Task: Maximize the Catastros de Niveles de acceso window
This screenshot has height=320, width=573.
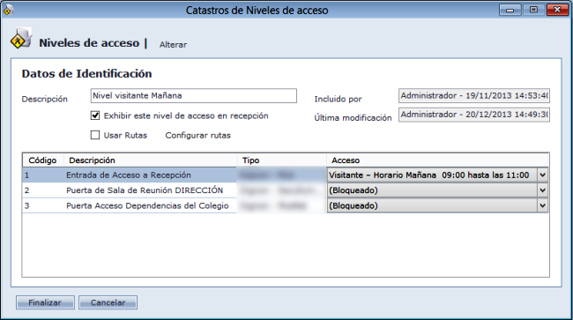Action: coord(533,11)
